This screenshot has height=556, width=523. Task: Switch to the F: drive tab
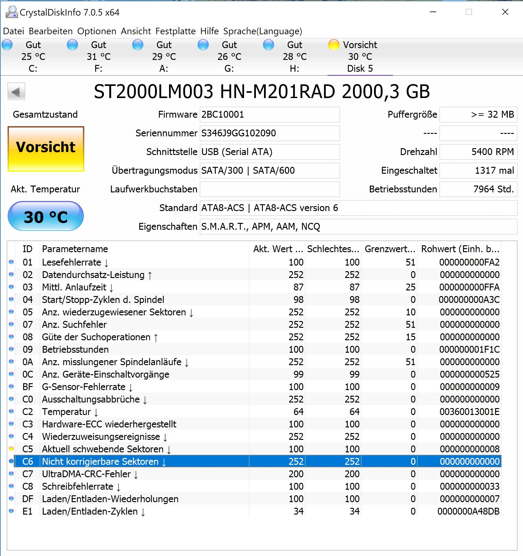tap(98, 57)
